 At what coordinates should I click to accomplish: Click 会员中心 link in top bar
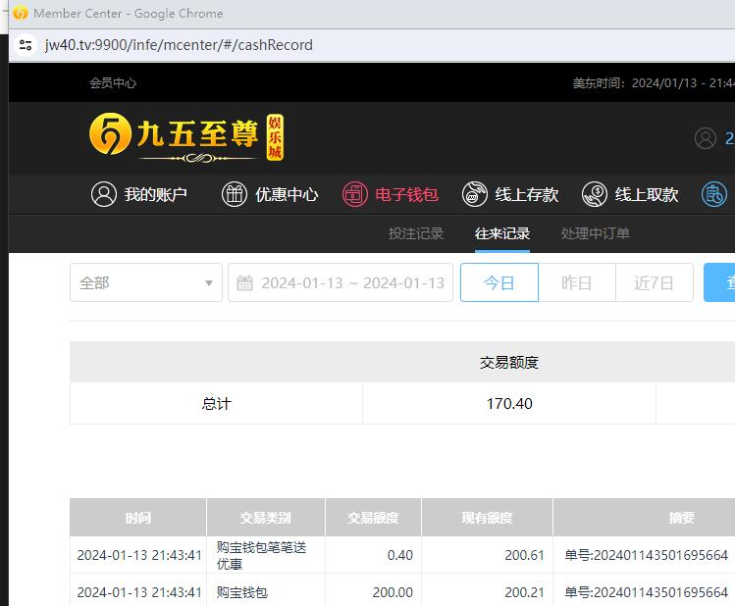pos(113,83)
